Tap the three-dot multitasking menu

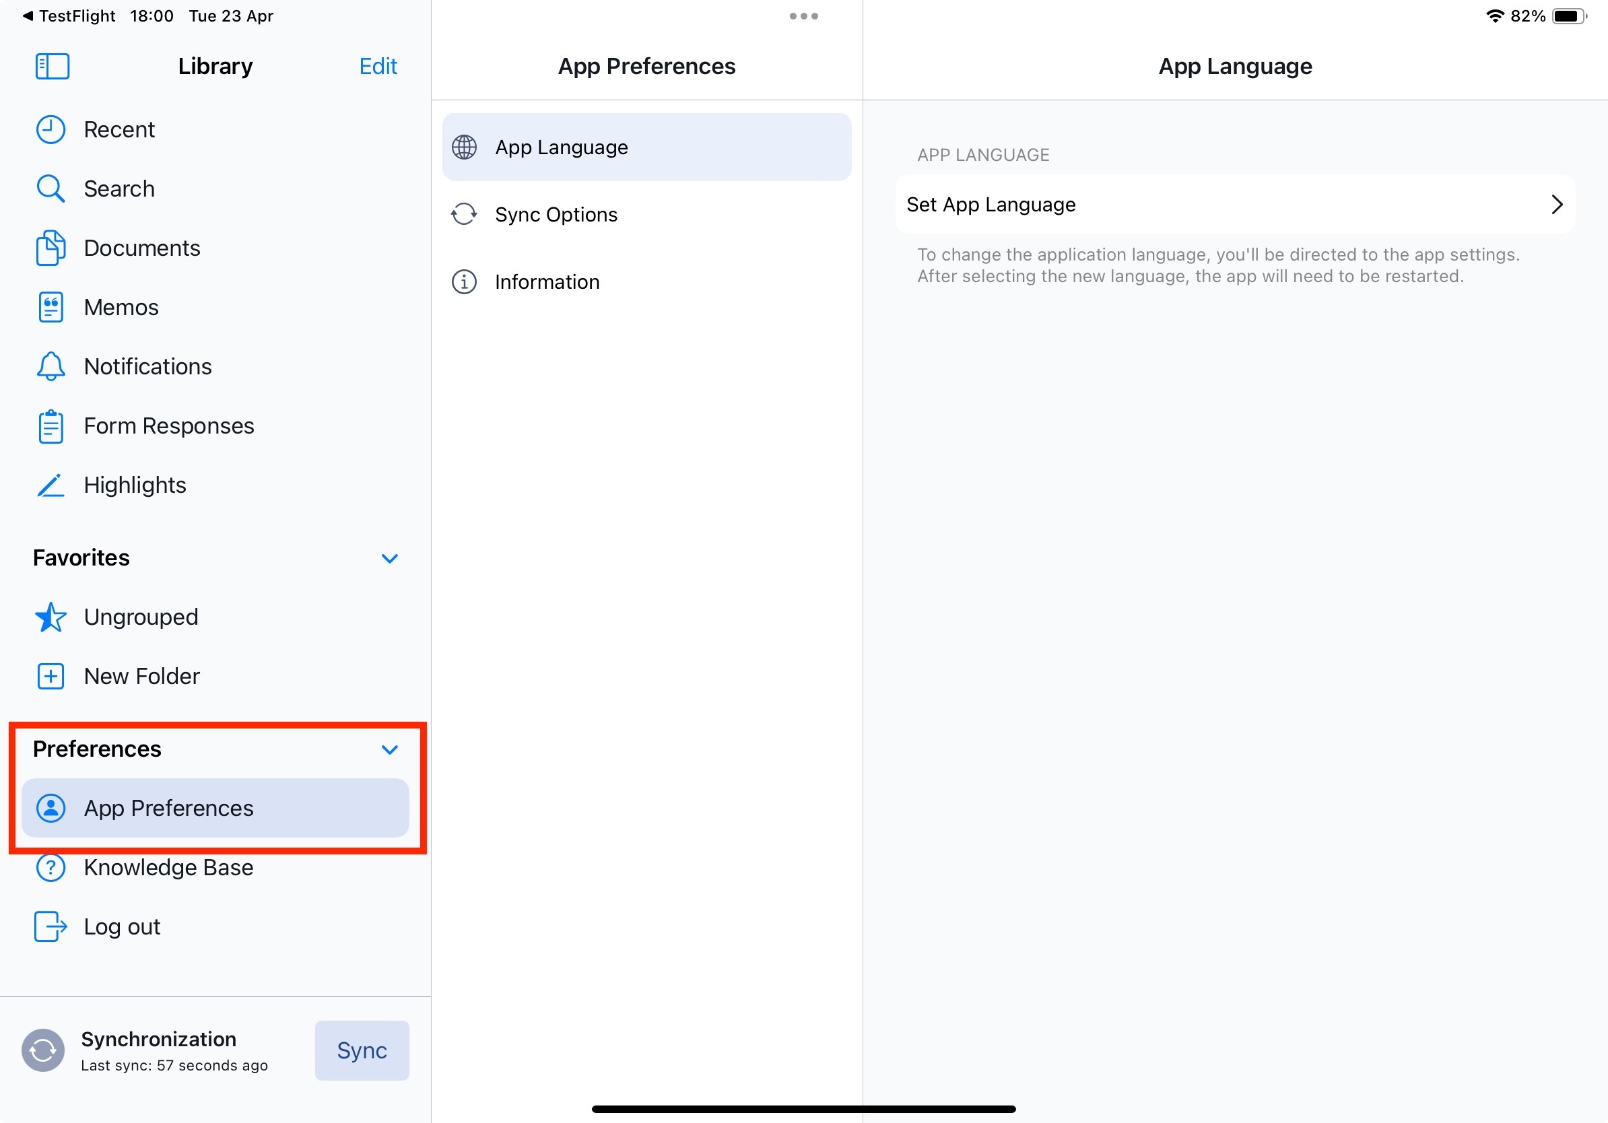[803, 16]
